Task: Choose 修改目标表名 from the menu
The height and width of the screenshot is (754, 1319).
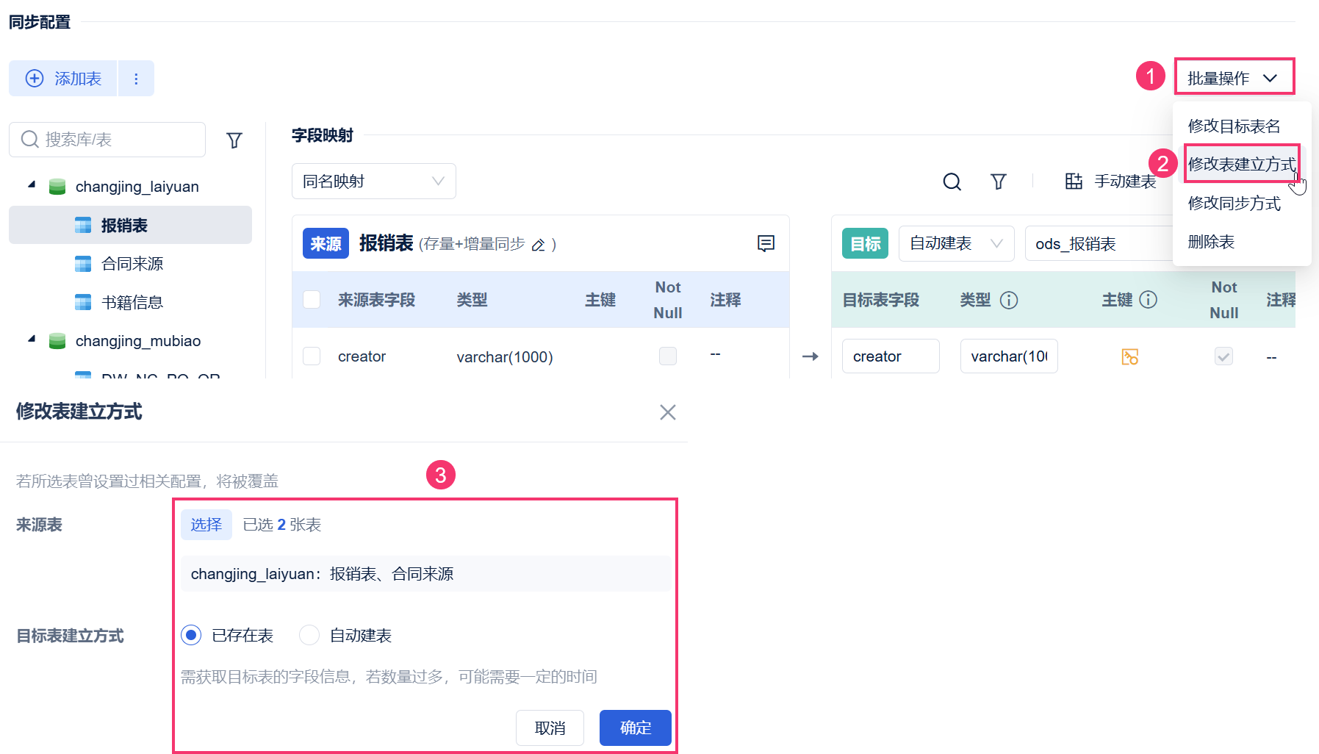Action: click(1234, 126)
